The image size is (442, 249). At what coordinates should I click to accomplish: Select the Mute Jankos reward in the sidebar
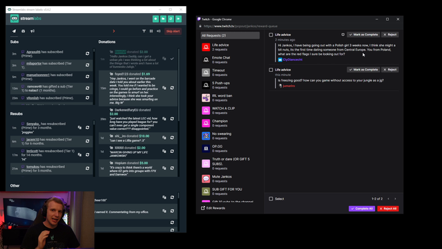click(x=230, y=178)
